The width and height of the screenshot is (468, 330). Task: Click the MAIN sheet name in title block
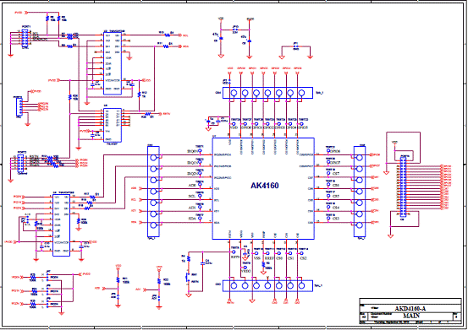pos(411,316)
